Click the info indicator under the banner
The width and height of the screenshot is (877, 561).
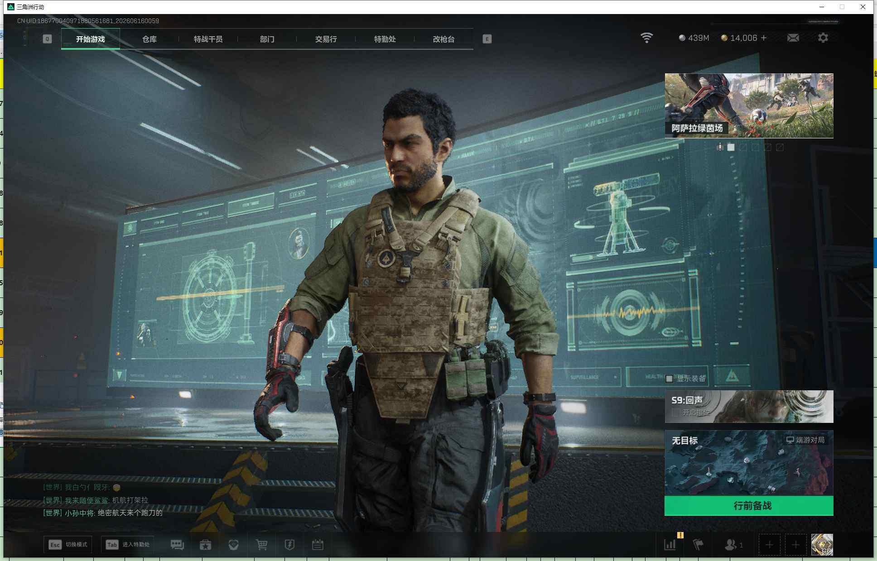point(720,147)
